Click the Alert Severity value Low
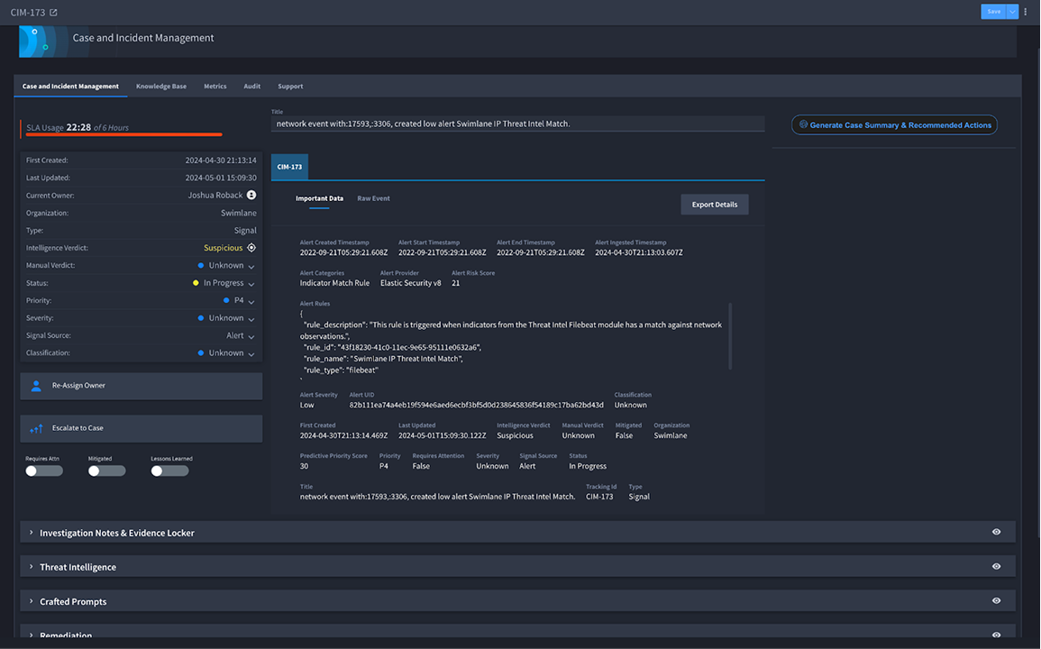This screenshot has width=1041, height=649. tap(306, 406)
